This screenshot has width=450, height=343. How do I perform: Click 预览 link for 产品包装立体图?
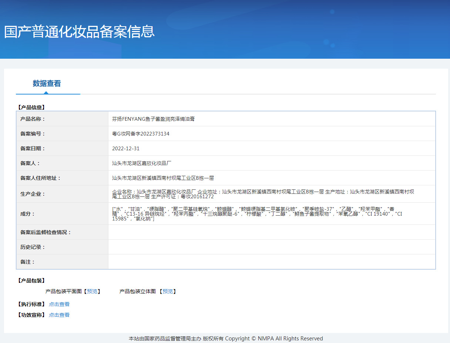[168, 291]
